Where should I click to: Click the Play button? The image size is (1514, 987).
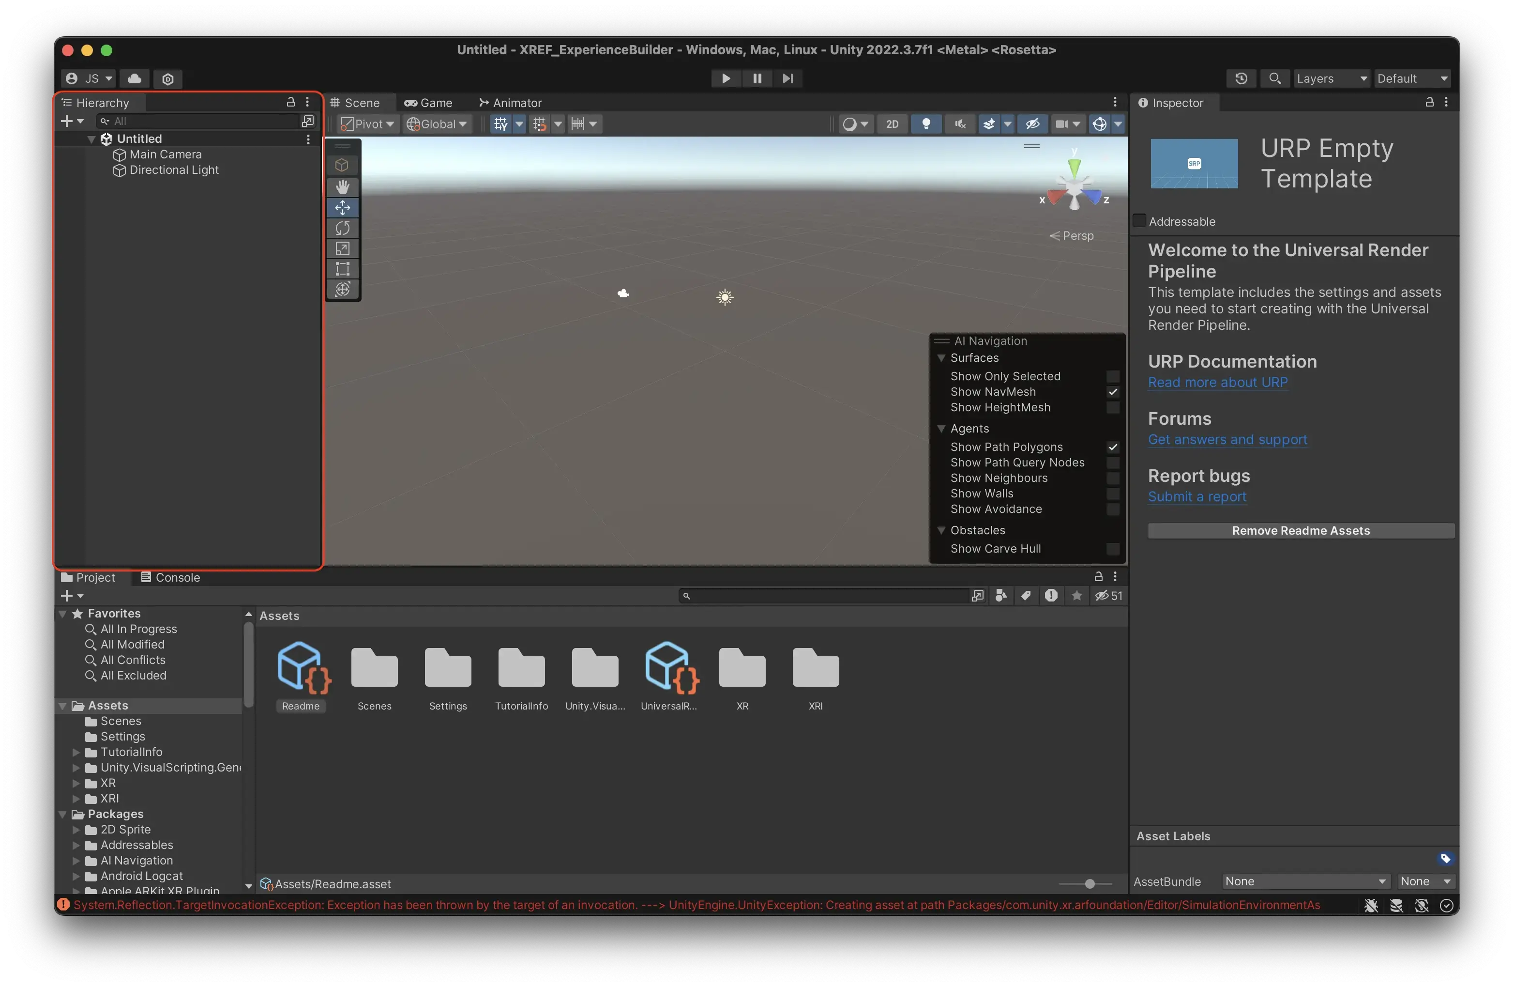726,78
